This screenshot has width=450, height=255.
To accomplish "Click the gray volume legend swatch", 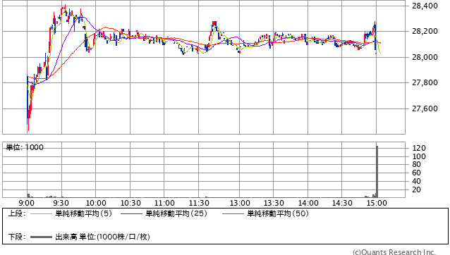I will [41, 237].
